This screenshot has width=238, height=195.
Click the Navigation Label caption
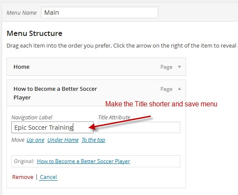pos(32,117)
